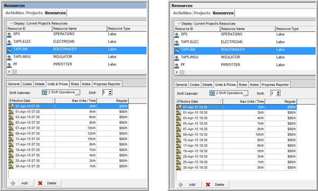Click the plus icon of left Add button
The height and width of the screenshot is (191, 318).
click(x=13, y=183)
